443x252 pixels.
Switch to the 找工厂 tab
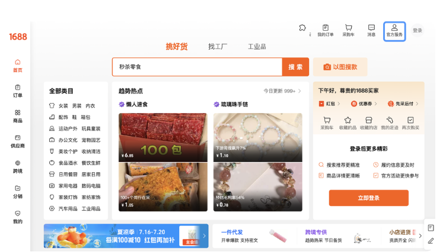218,47
